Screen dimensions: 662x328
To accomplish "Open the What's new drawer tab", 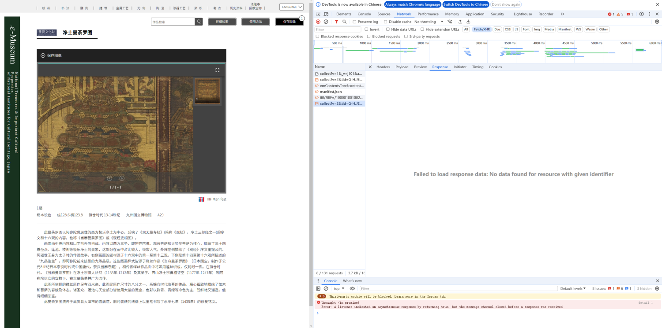I will (352, 281).
